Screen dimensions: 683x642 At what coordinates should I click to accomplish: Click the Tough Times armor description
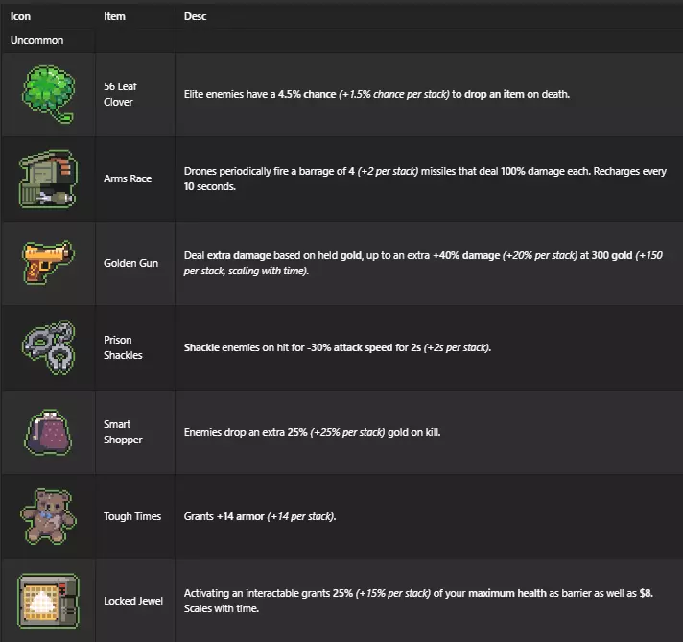(x=259, y=516)
